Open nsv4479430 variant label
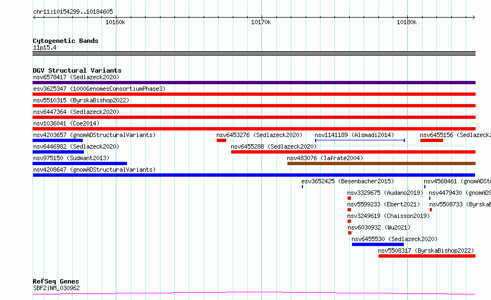The height and width of the screenshot is (300, 491). (x=460, y=193)
